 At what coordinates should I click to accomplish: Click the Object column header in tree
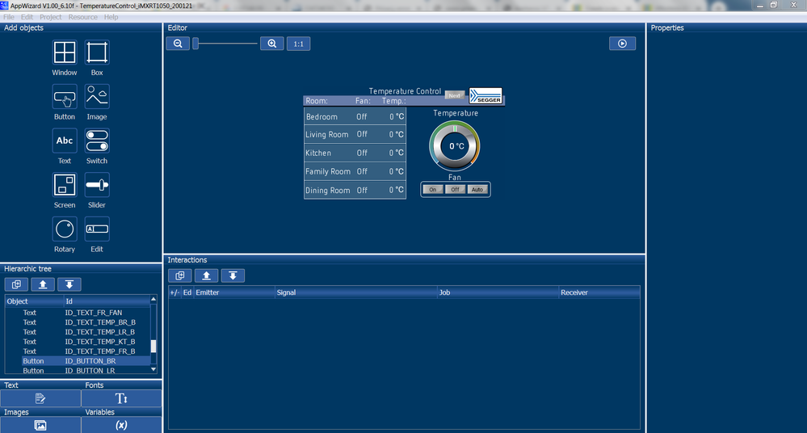(34, 301)
